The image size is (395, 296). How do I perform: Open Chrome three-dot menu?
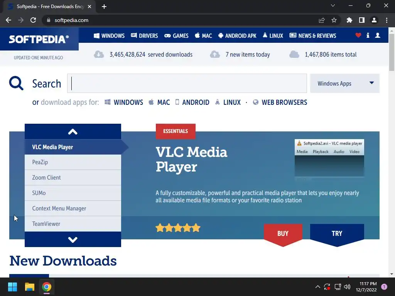[x=387, y=20]
